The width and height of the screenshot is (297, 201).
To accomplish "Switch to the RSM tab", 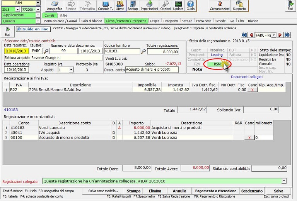I will pos(63,16).
